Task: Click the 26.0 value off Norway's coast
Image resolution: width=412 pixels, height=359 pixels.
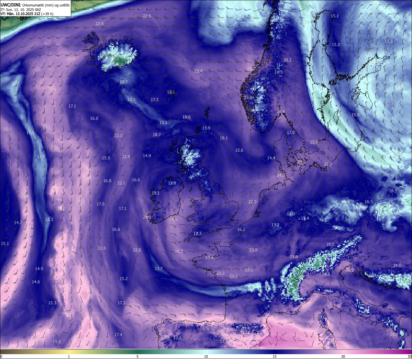Action: (251, 69)
